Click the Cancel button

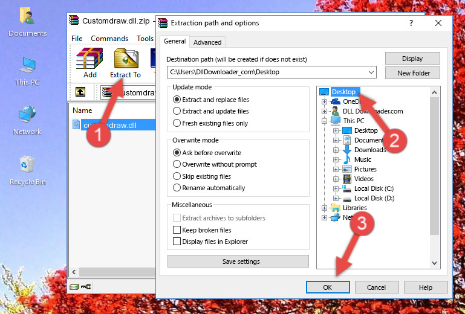(376, 287)
